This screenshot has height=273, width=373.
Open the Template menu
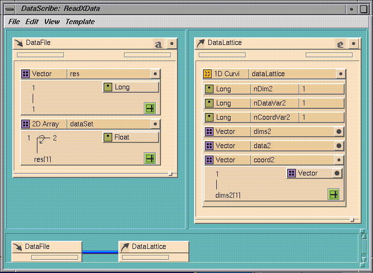(80, 22)
